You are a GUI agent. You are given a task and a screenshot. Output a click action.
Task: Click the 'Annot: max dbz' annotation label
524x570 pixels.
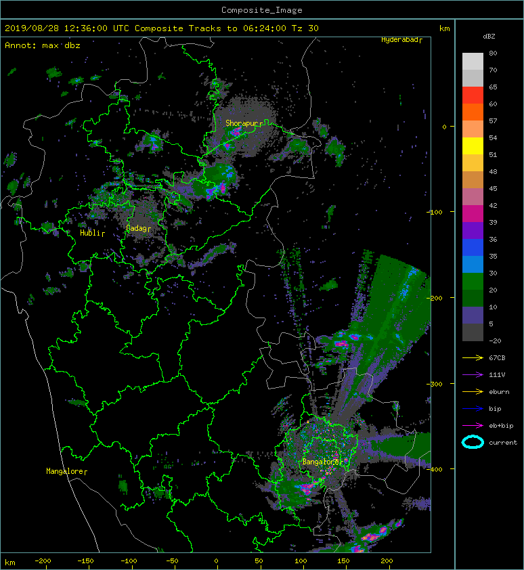click(x=43, y=45)
